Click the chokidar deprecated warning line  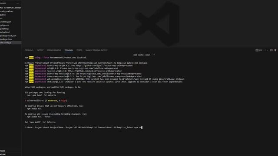point(103,82)
